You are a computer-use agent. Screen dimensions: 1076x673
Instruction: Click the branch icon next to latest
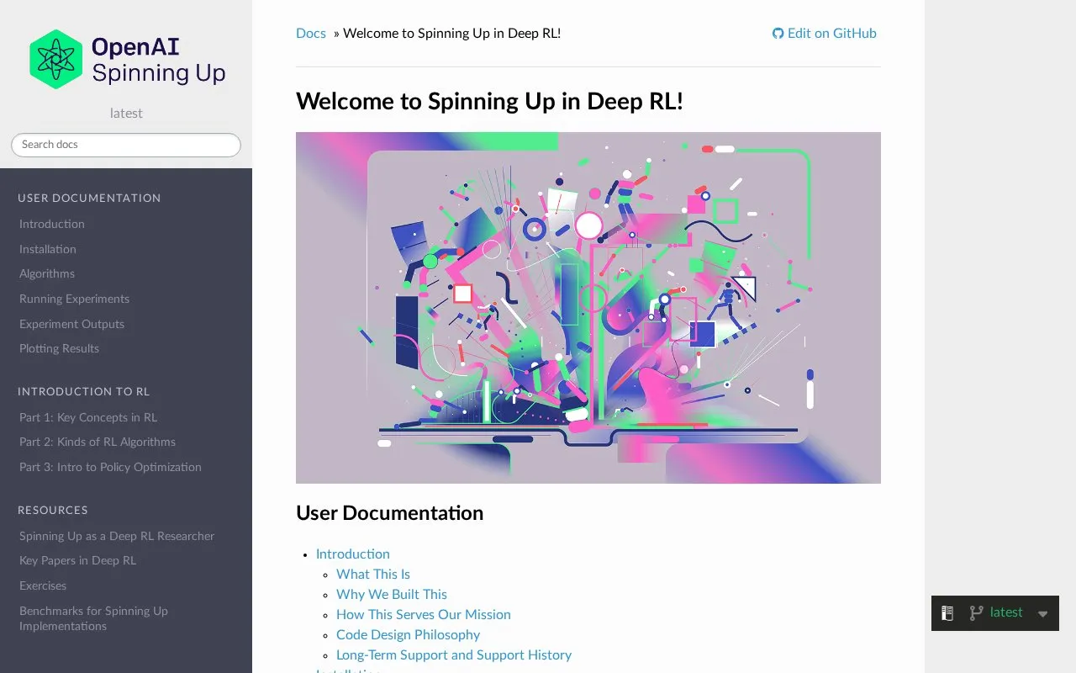tap(976, 613)
